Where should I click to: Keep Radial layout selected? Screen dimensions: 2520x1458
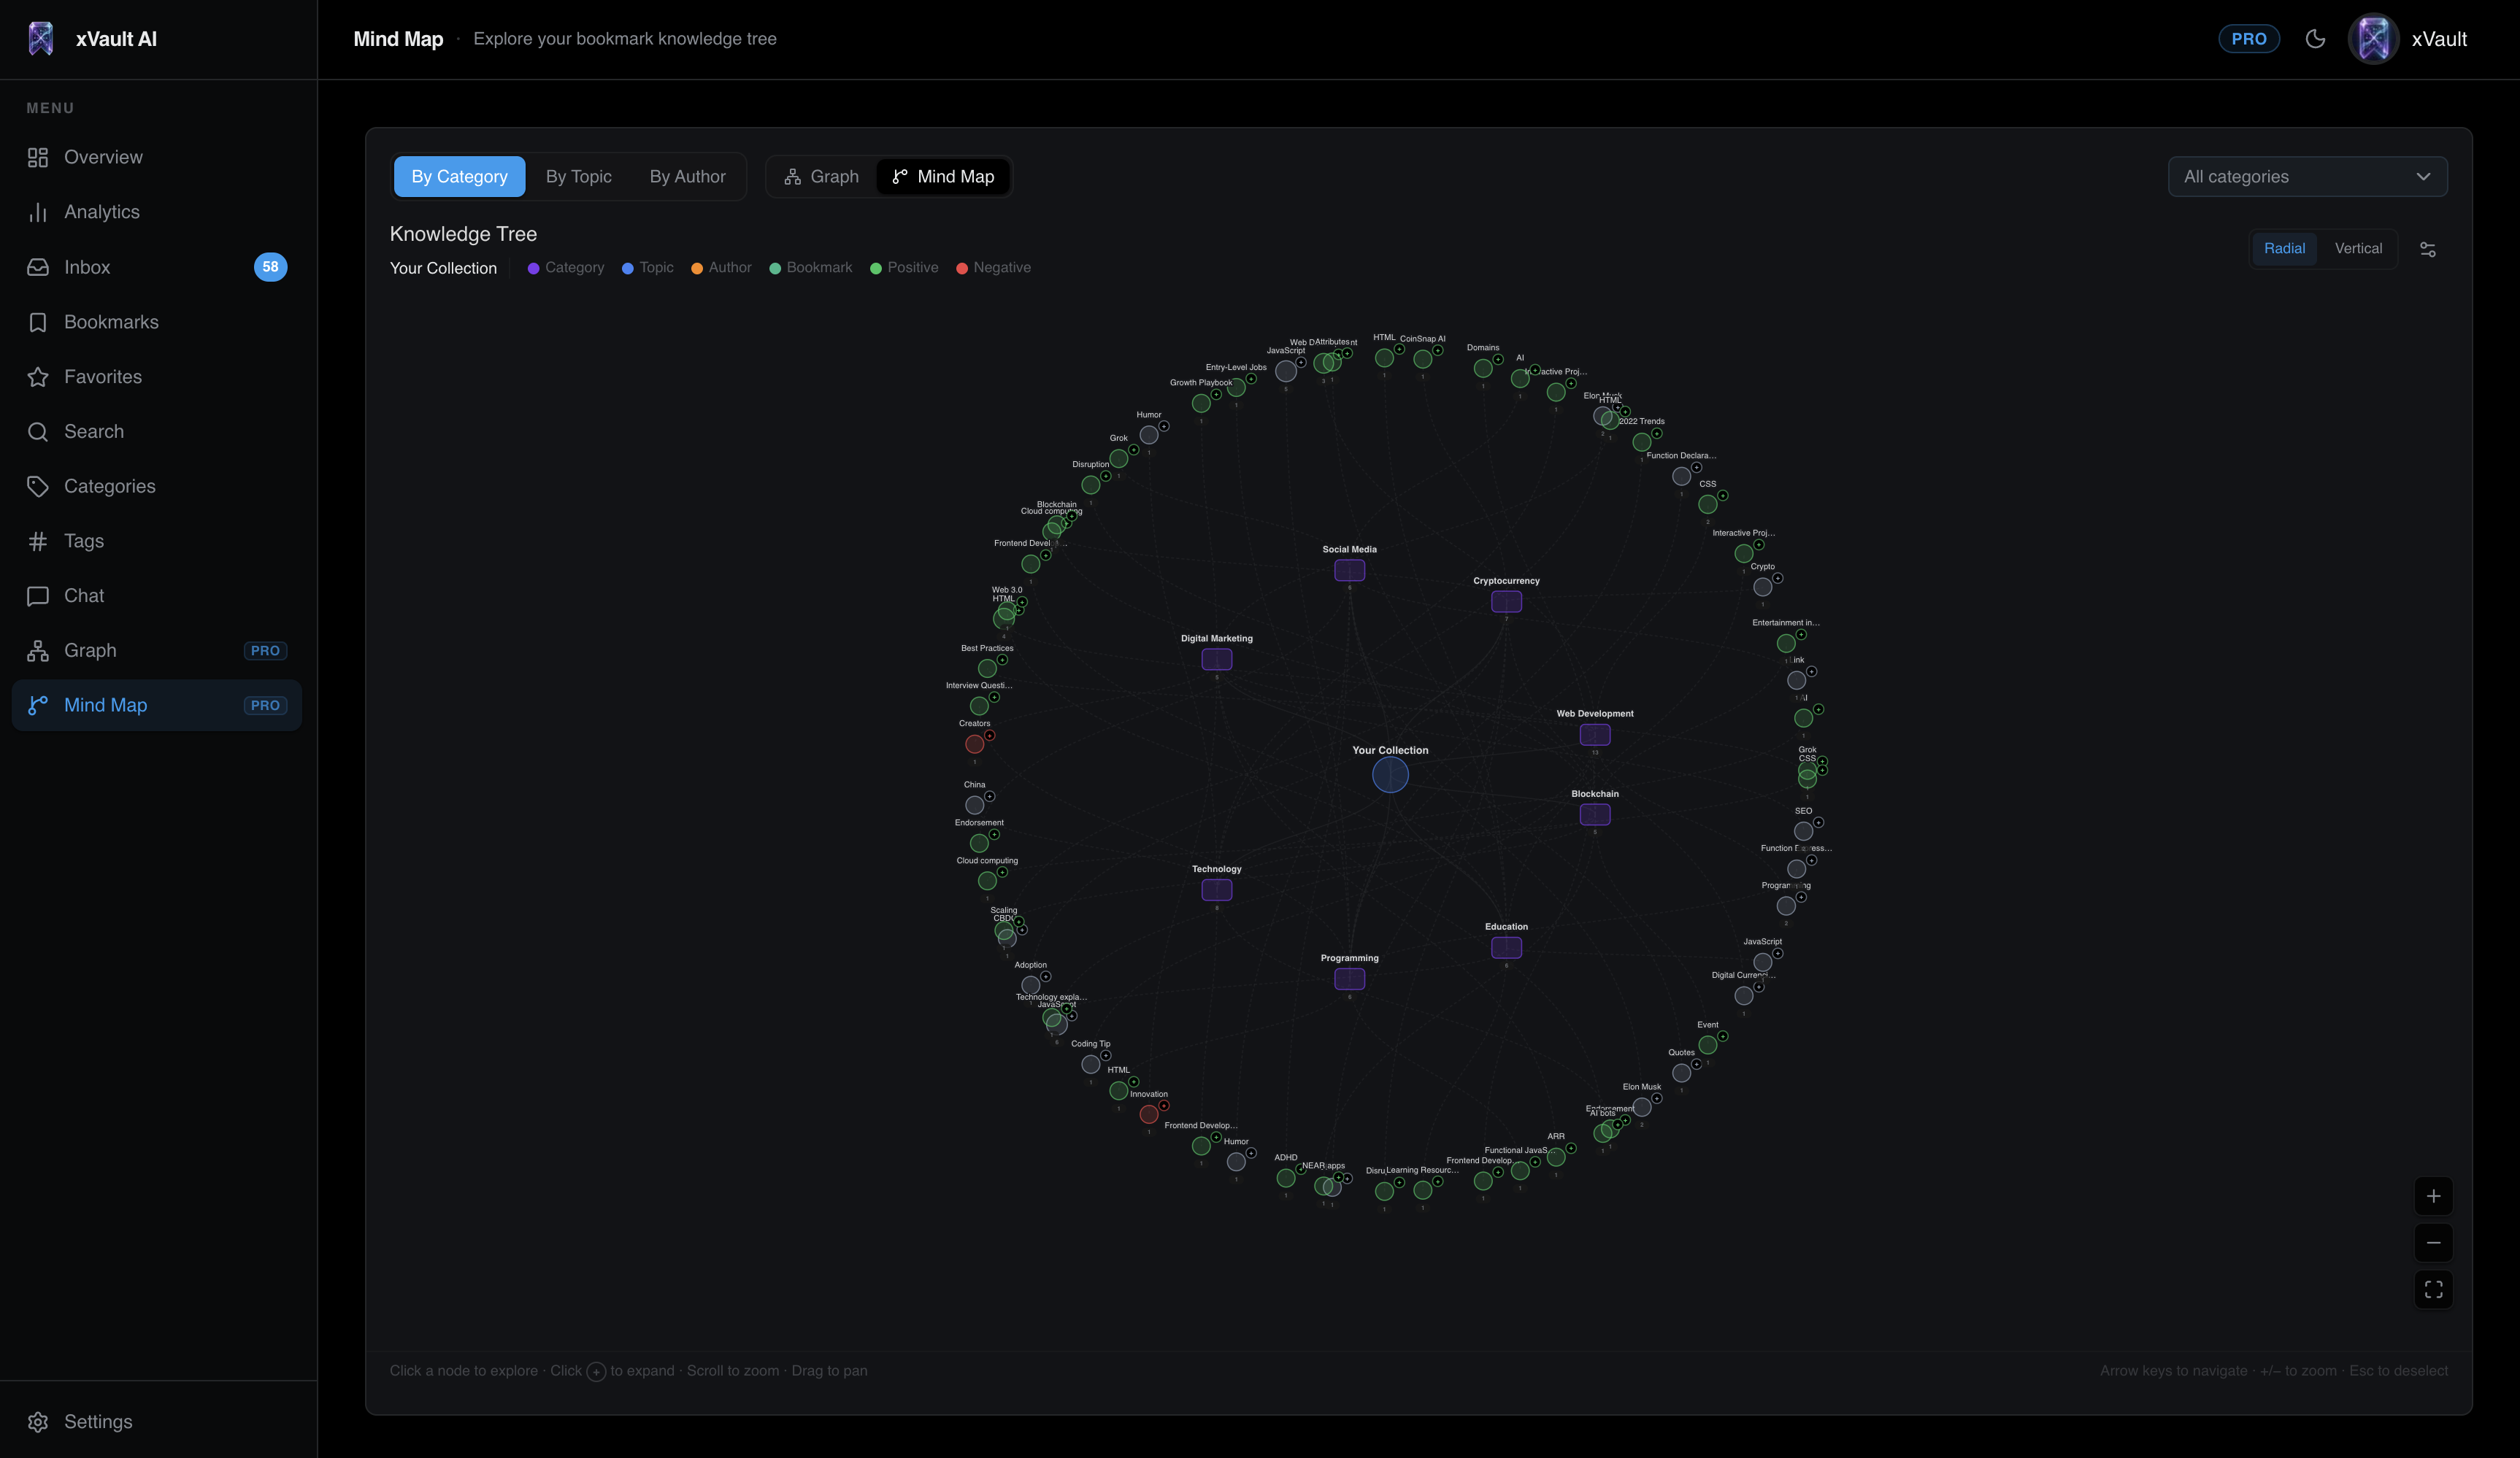click(2285, 248)
